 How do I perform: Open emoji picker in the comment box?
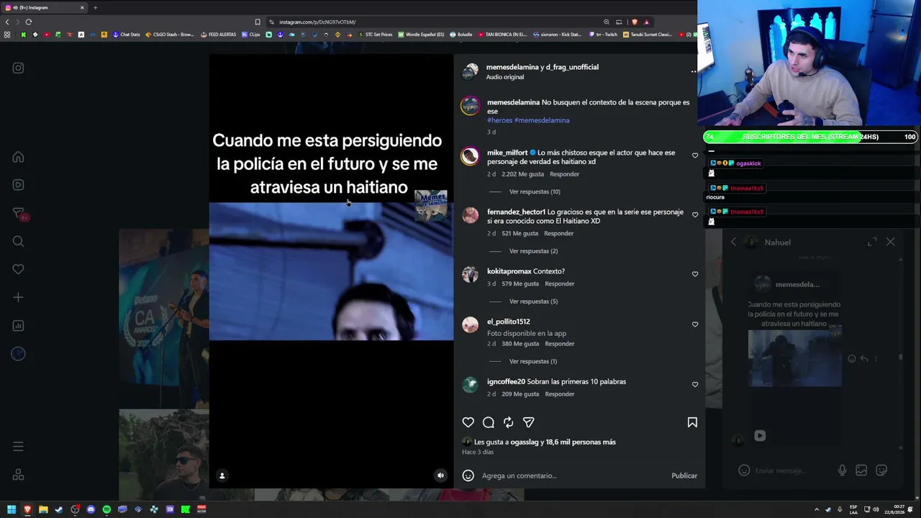pos(468,476)
